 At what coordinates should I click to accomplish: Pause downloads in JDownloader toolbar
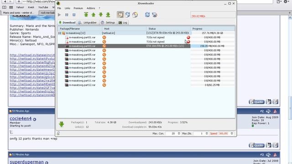coord(67,15)
